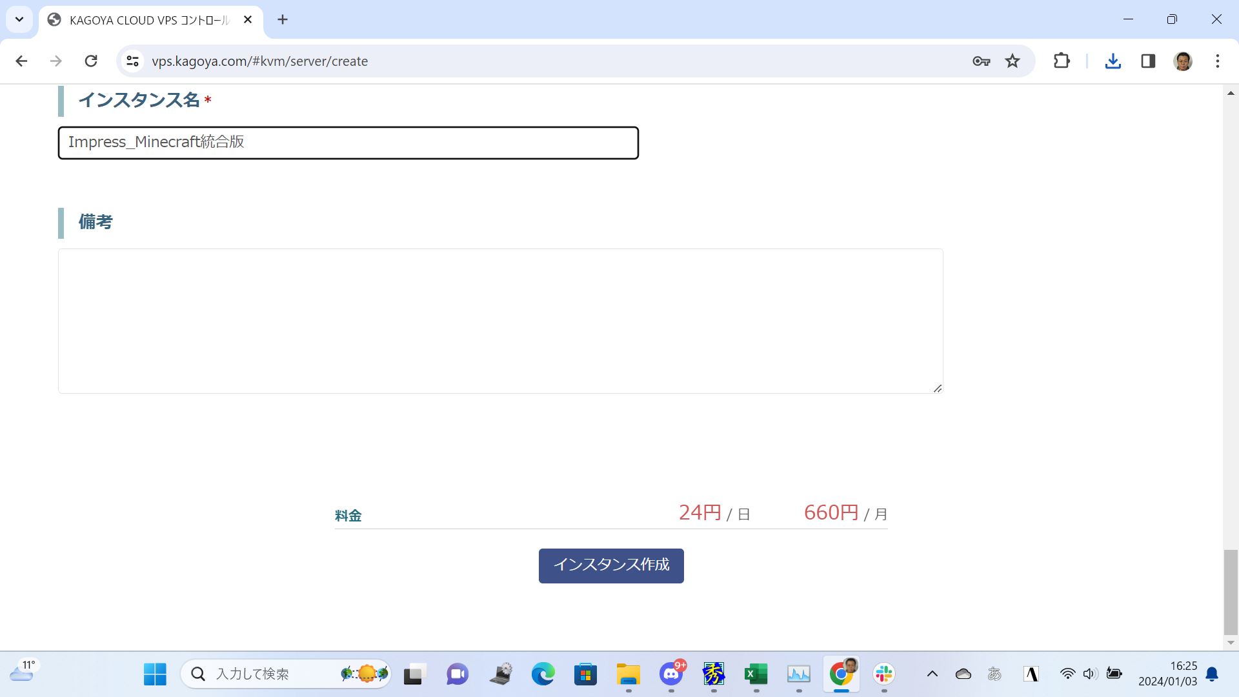Click the インスタンス名 text field
The height and width of the screenshot is (697, 1239).
(x=348, y=143)
